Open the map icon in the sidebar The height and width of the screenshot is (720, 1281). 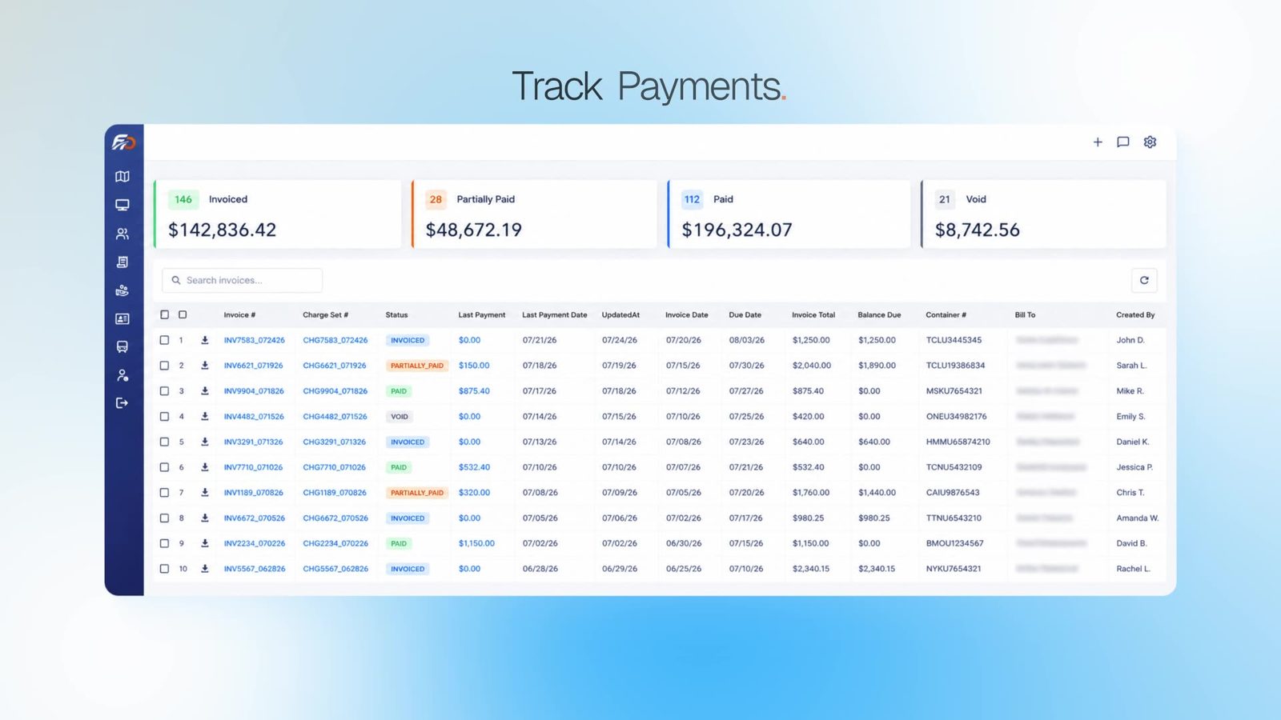(x=122, y=177)
